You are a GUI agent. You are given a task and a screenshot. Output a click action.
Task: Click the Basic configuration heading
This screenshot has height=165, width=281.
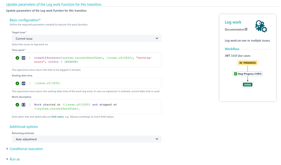point(24,20)
